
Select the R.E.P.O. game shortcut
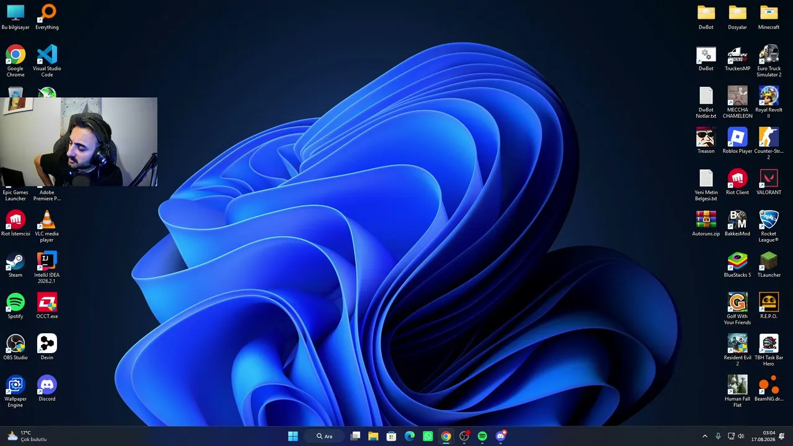click(x=769, y=307)
